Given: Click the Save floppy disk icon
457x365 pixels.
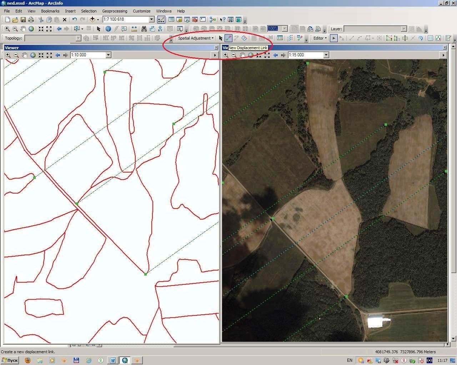Looking at the screenshot, I should [x=23, y=20].
